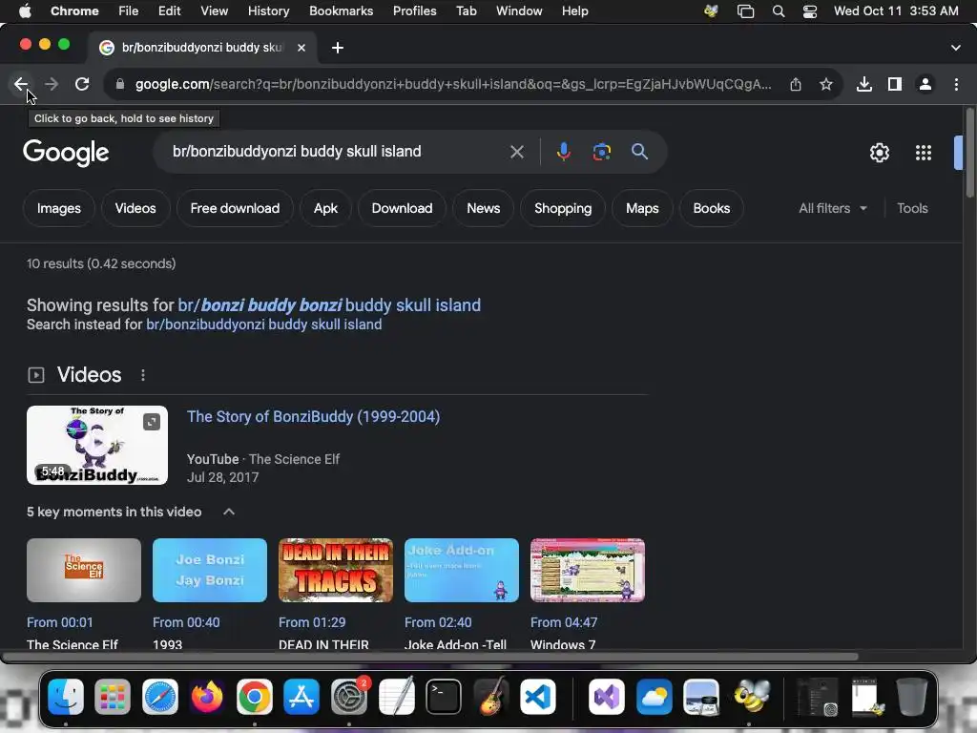The image size is (977, 733).
Task: Reload the current page
Action: [82, 84]
